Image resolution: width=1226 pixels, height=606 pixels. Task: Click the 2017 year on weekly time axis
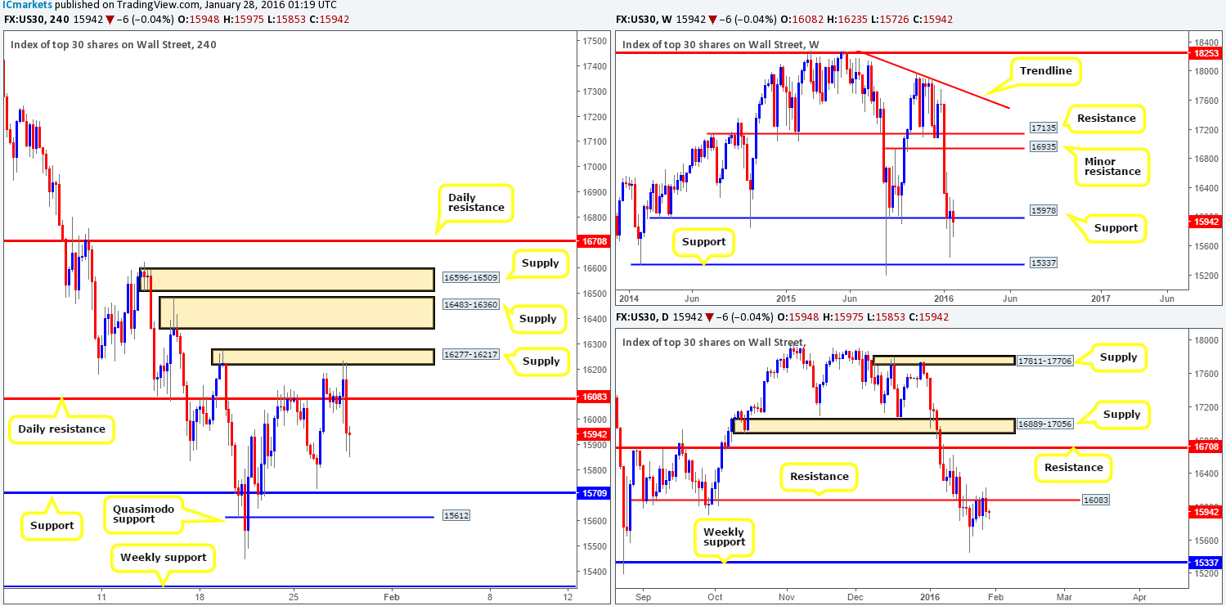point(1101,299)
